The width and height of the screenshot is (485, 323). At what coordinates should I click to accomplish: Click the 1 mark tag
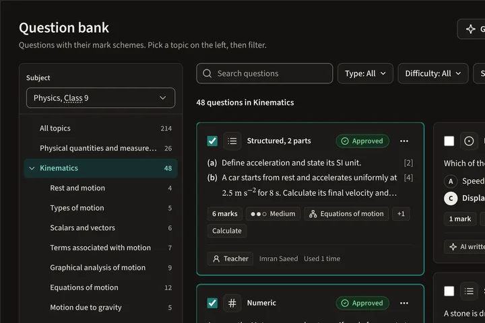(460, 219)
